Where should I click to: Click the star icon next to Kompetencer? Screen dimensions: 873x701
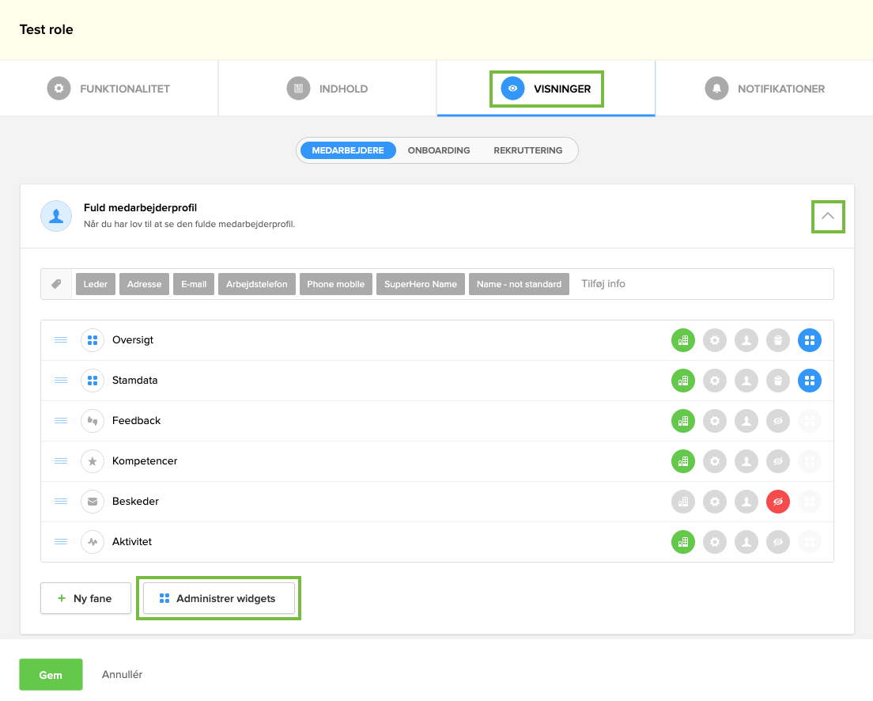pyautogui.click(x=93, y=461)
